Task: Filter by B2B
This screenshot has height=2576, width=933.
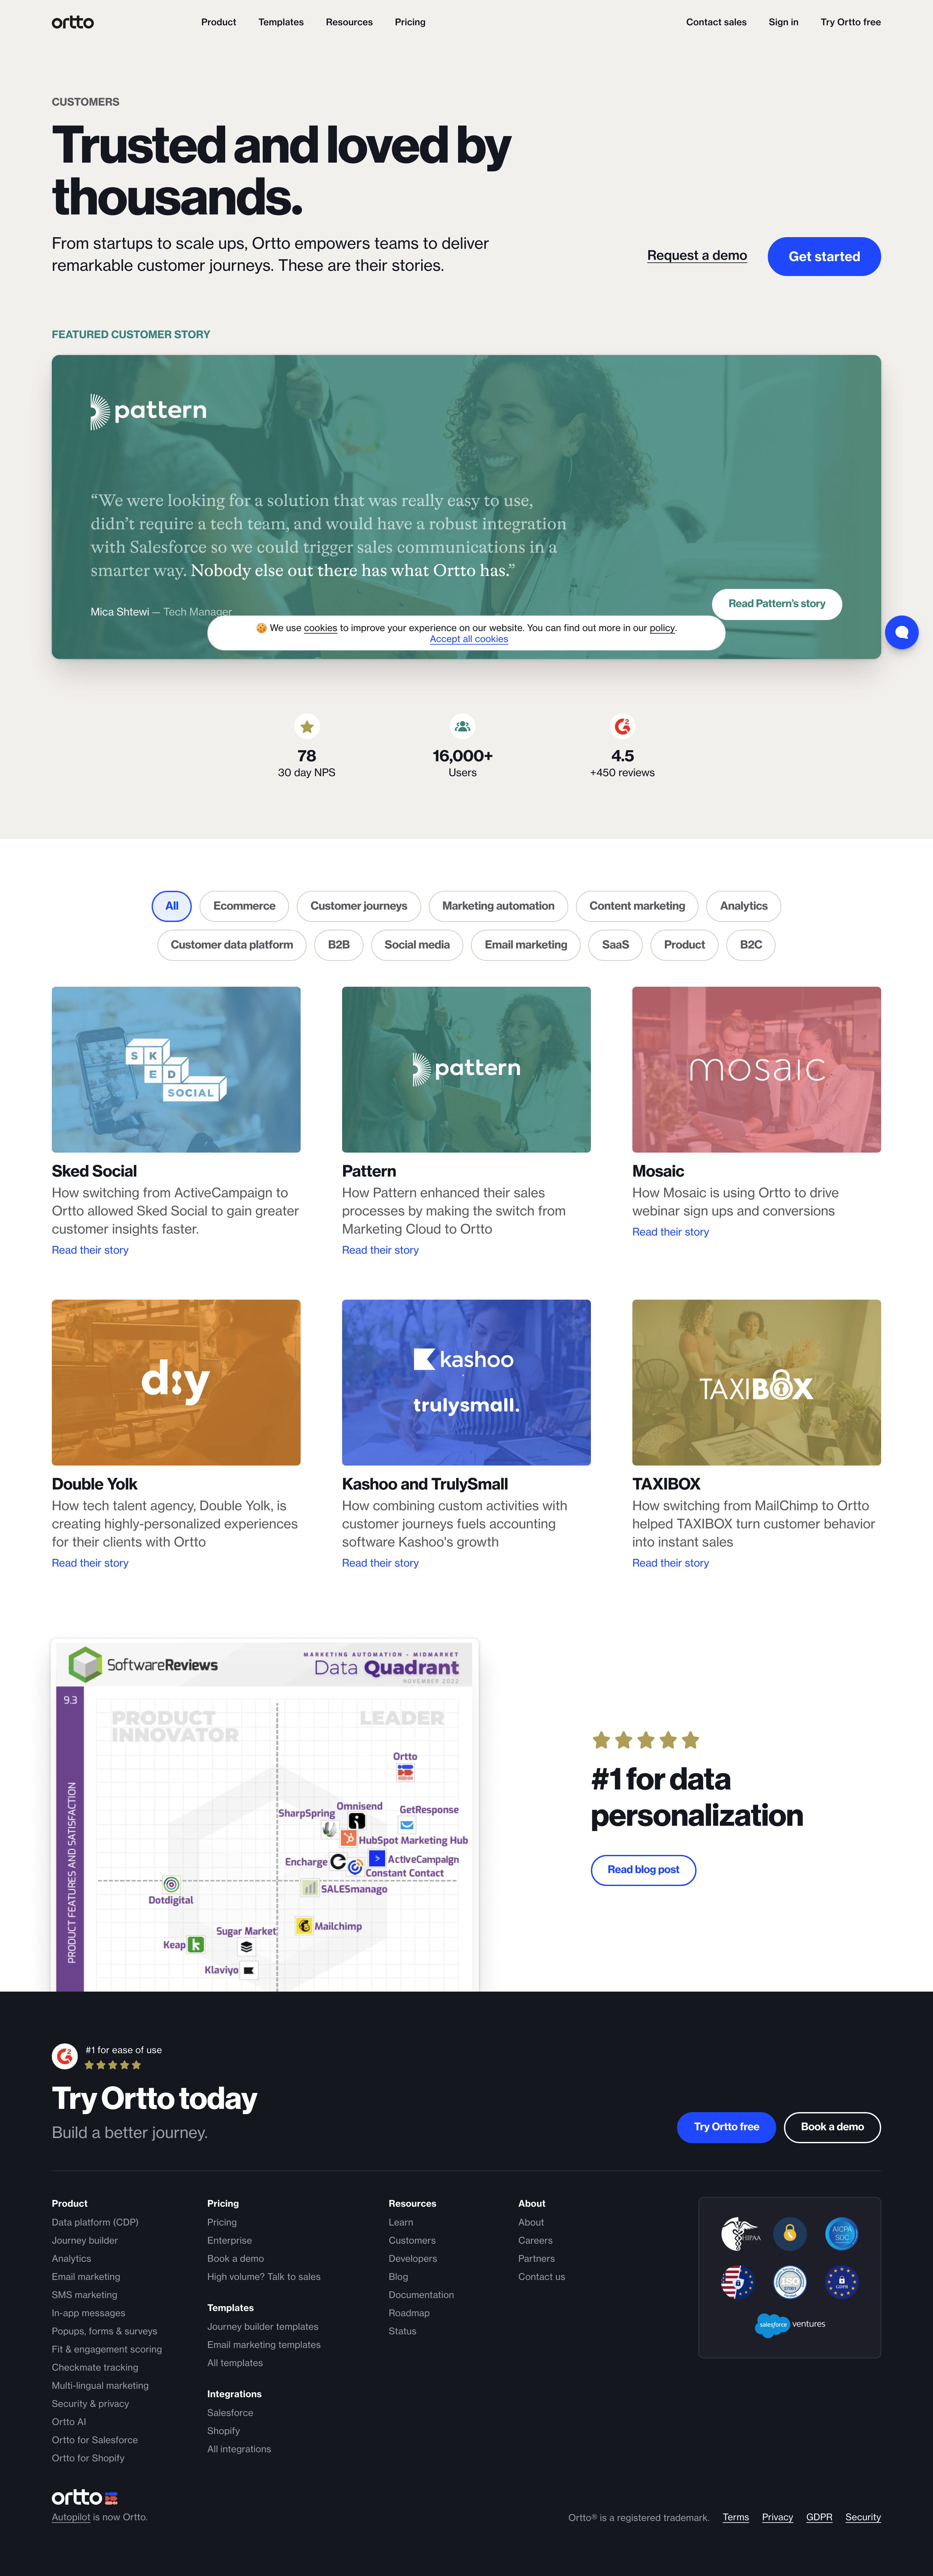Action: click(x=339, y=945)
